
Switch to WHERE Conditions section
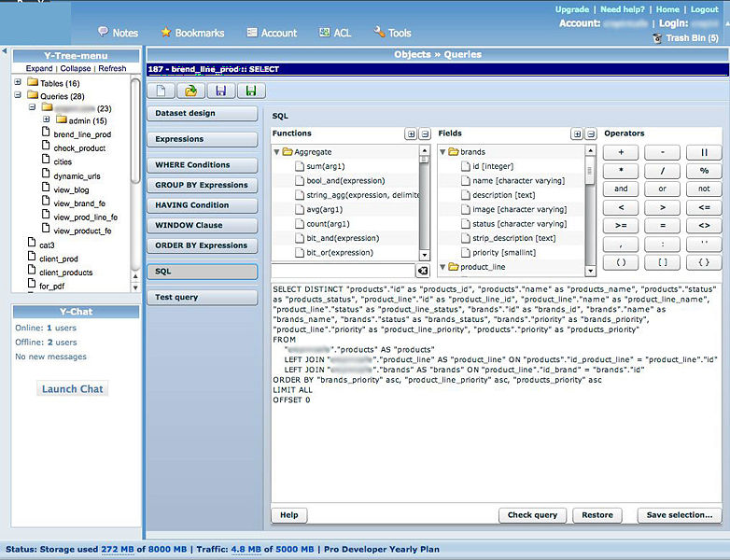tap(202, 165)
